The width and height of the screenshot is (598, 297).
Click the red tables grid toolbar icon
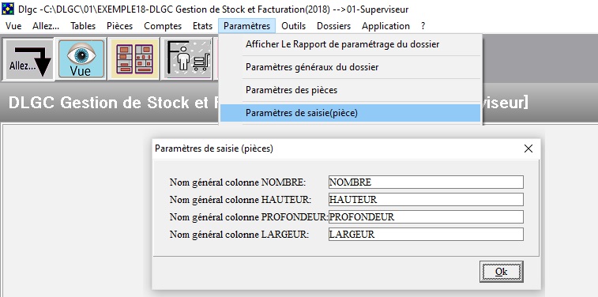point(134,59)
